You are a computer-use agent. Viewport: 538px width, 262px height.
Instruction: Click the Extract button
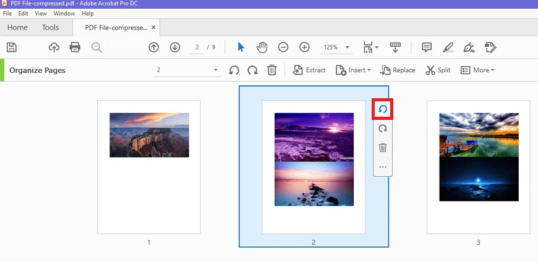(x=309, y=70)
